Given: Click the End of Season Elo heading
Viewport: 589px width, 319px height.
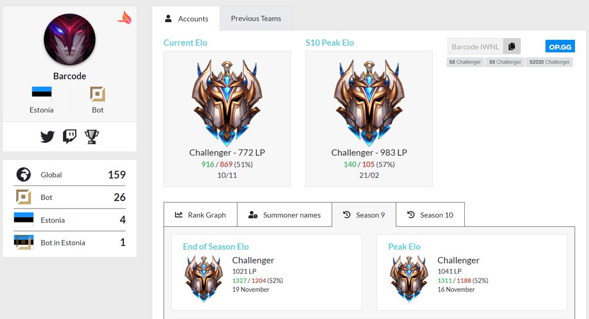Looking at the screenshot, I should click(x=216, y=246).
